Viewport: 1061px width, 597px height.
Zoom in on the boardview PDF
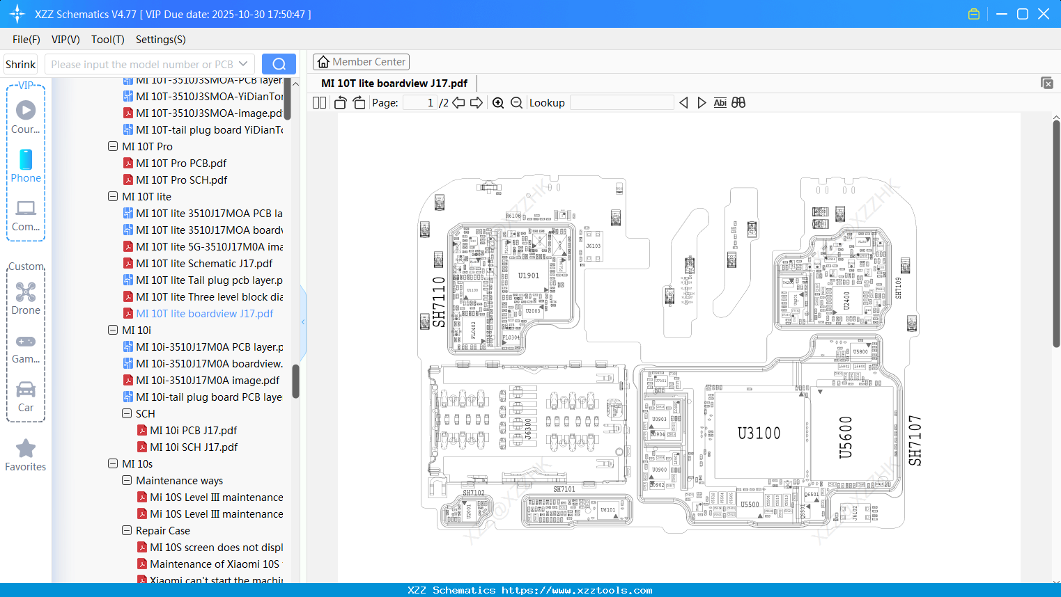(498, 102)
